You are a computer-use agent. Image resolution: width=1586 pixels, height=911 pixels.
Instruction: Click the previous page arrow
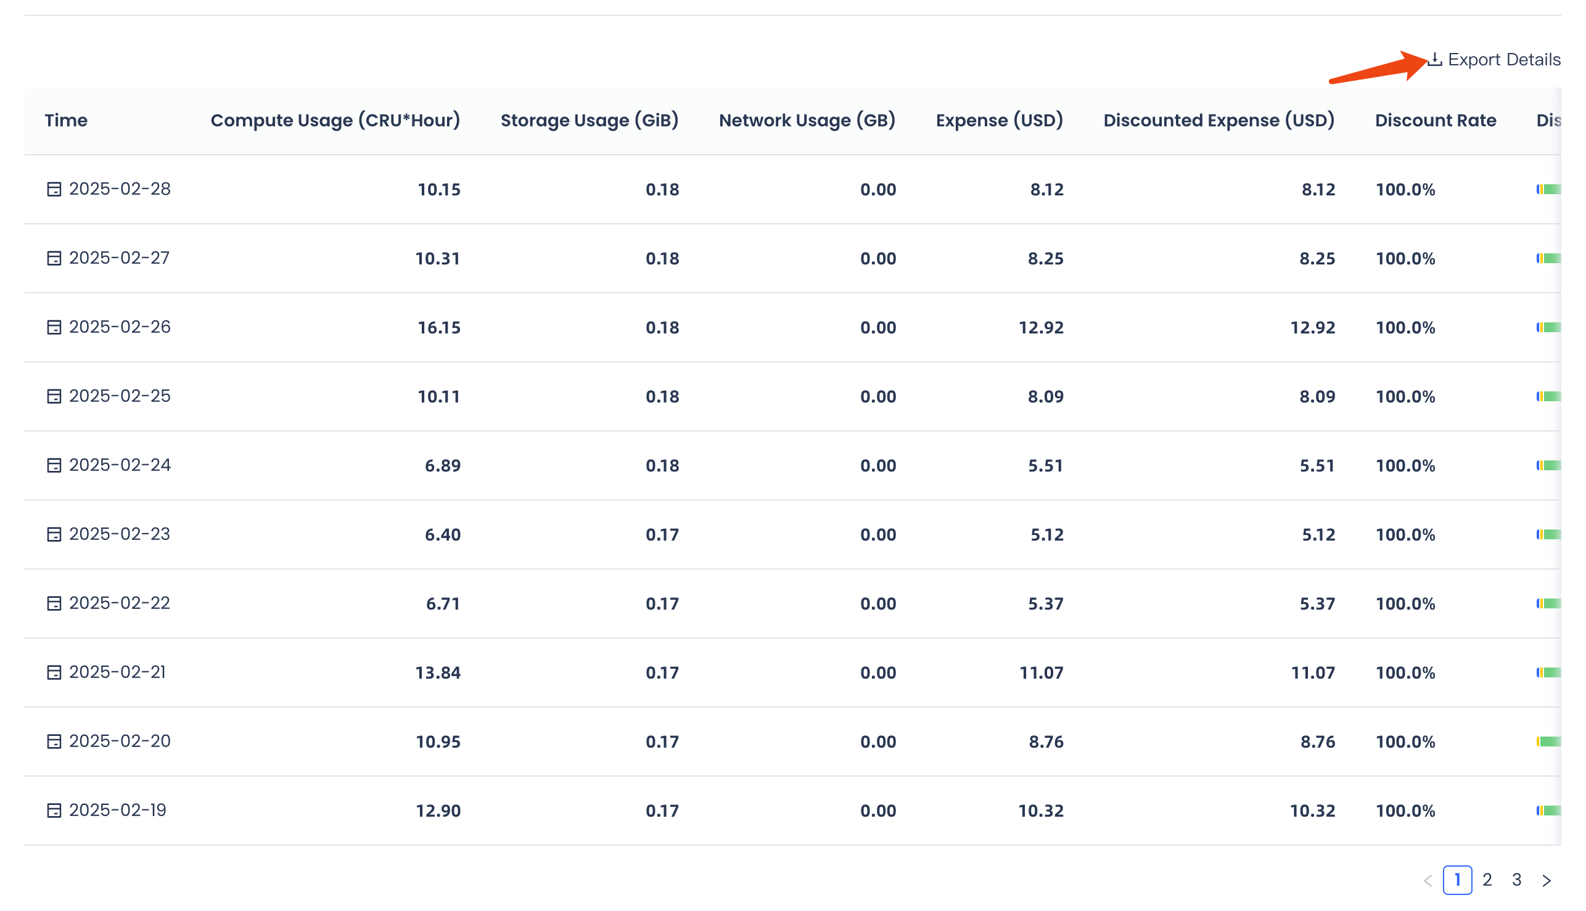coord(1428,880)
